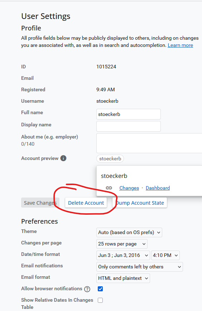Image resolution: width=202 pixels, height=311 pixels.
Task: Disable Allow browser notifications checkbox
Action: coord(100,289)
